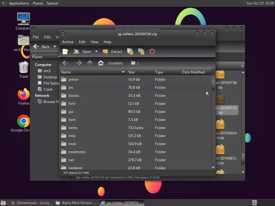Screen dimensions: 275x206
Task: Open the Help menu
Action: 107,42
